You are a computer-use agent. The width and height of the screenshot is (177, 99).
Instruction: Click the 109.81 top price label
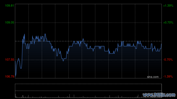10,5
